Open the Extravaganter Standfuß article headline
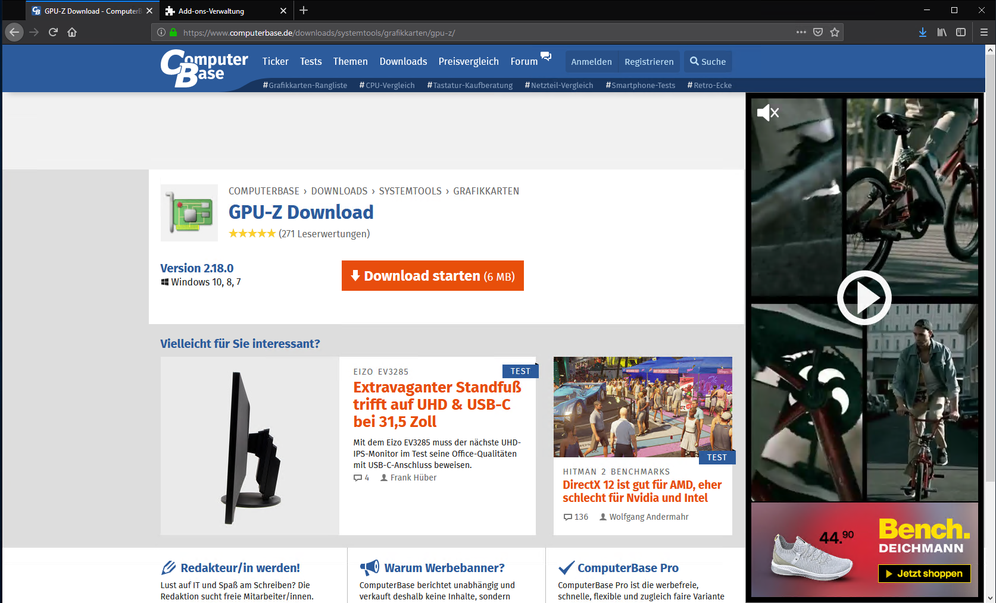Screen dimensions: 996x603 (437, 404)
